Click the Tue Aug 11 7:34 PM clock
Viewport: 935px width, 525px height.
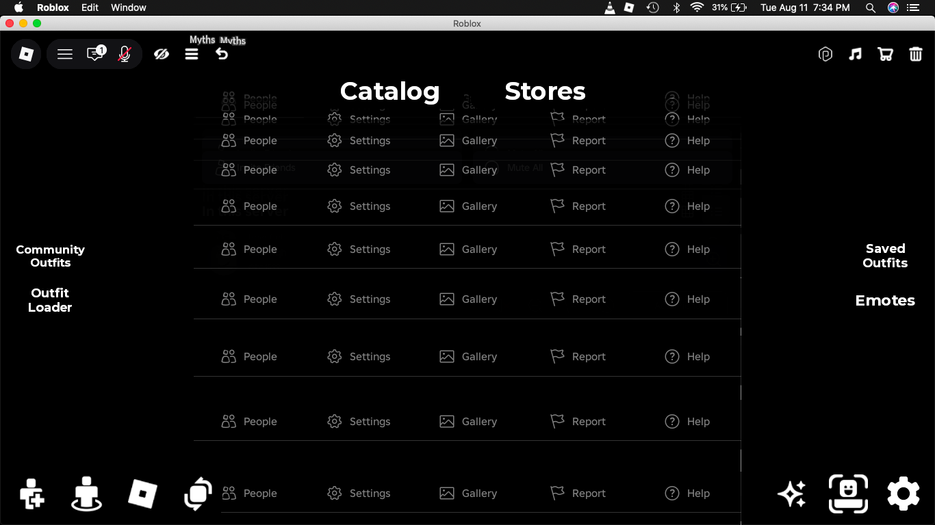(x=805, y=8)
